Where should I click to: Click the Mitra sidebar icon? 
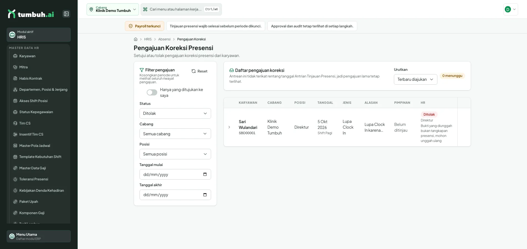pos(15,67)
